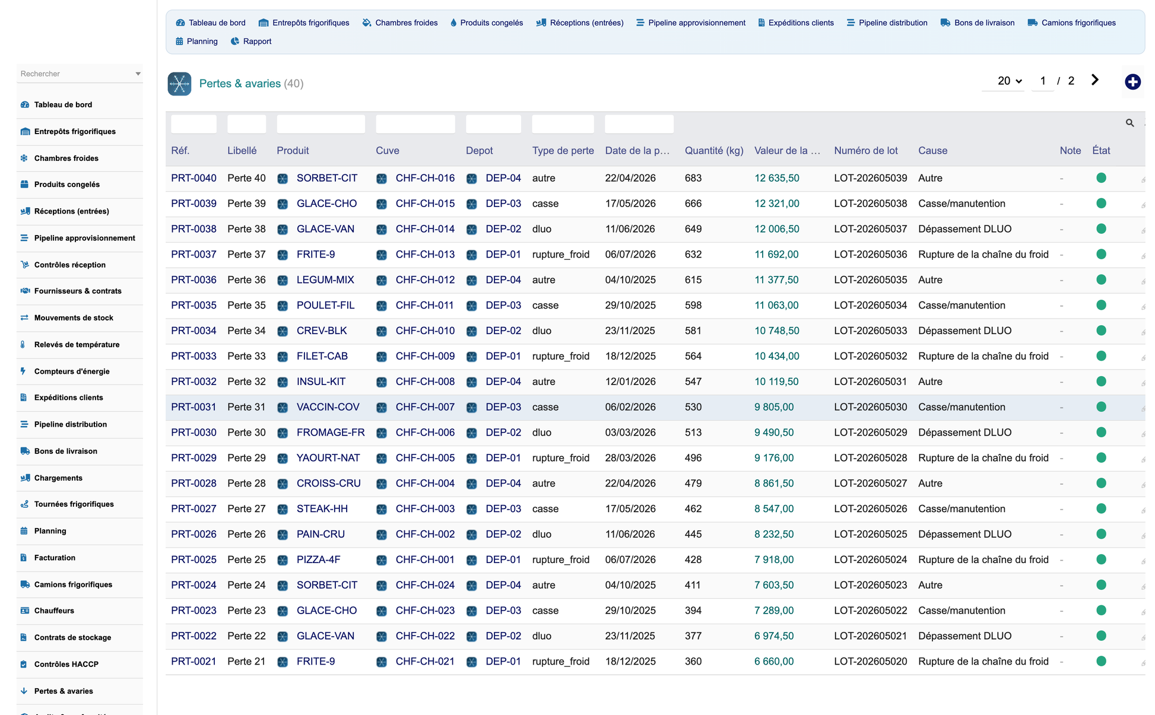The height and width of the screenshot is (715, 1155).
Task: Click the blue plus add-record button
Action: point(1132,82)
